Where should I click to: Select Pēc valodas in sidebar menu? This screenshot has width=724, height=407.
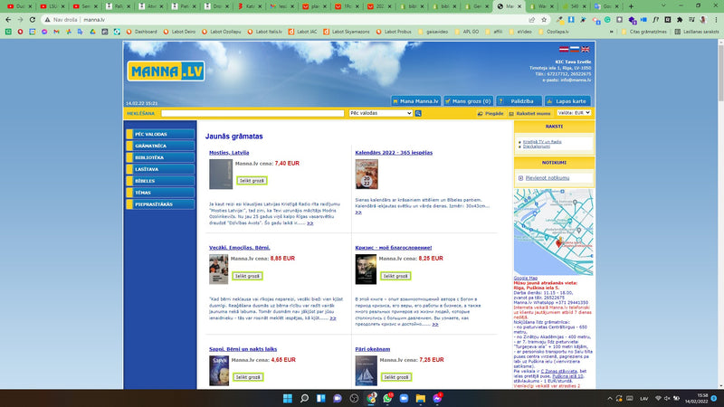tap(160, 134)
